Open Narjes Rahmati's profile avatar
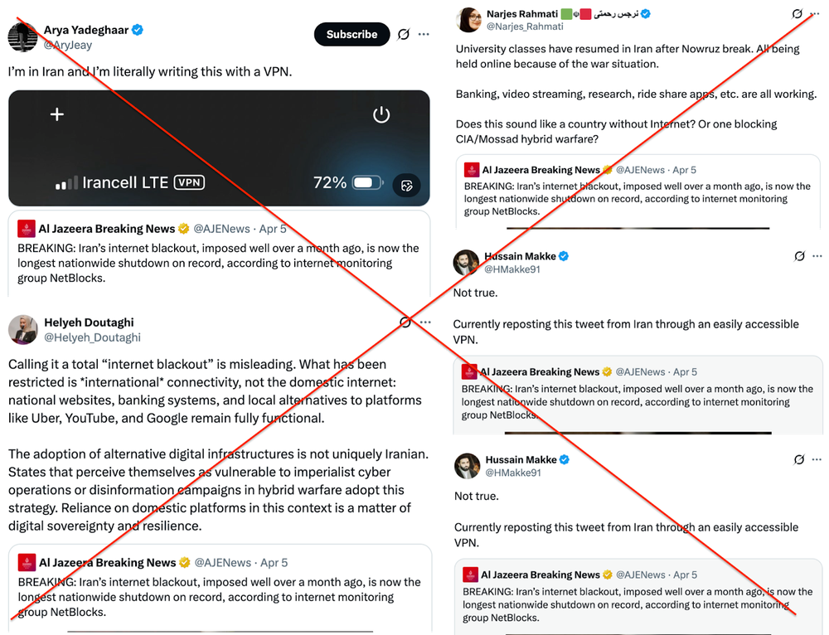Screen dimensions: 829x635 point(469,20)
